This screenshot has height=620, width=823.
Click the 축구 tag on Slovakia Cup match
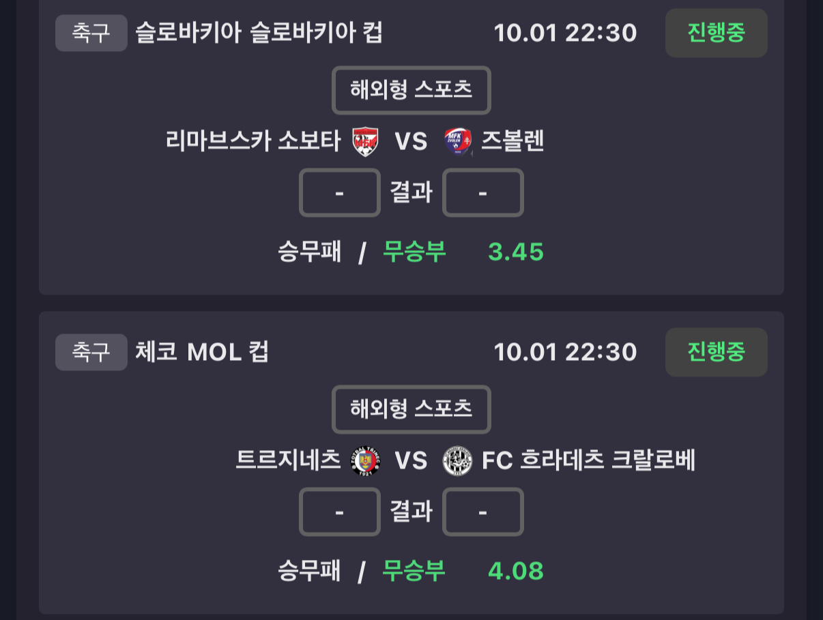91,33
